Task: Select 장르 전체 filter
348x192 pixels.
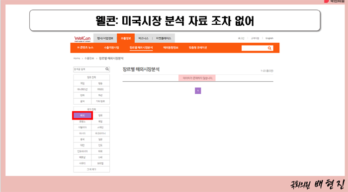Action: point(91,77)
